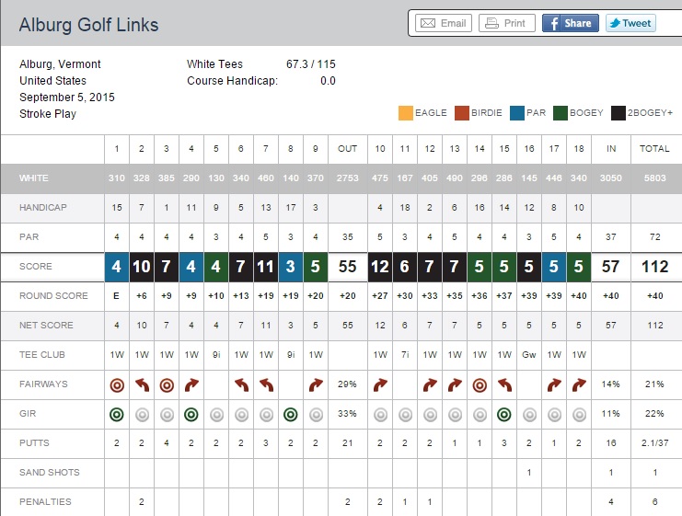Click hole 15 green GIR icon
Viewport: 682px width, 516px height.
point(503,415)
